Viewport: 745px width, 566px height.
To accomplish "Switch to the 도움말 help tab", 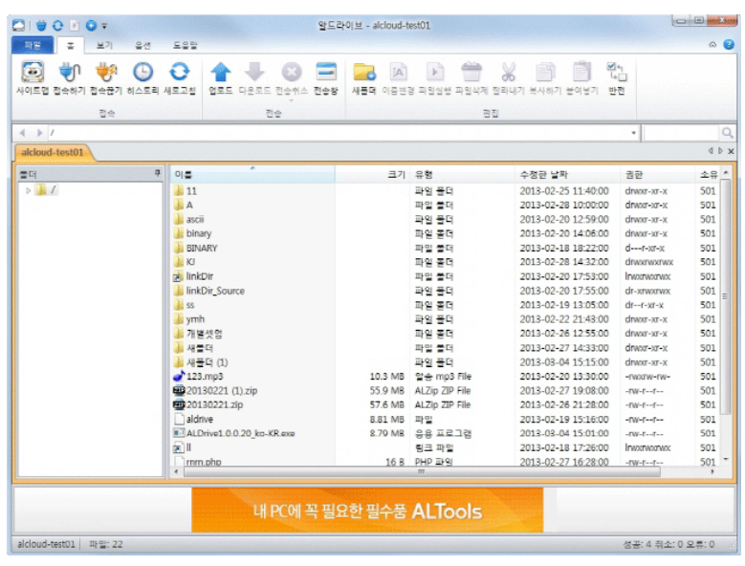I will tap(185, 46).
